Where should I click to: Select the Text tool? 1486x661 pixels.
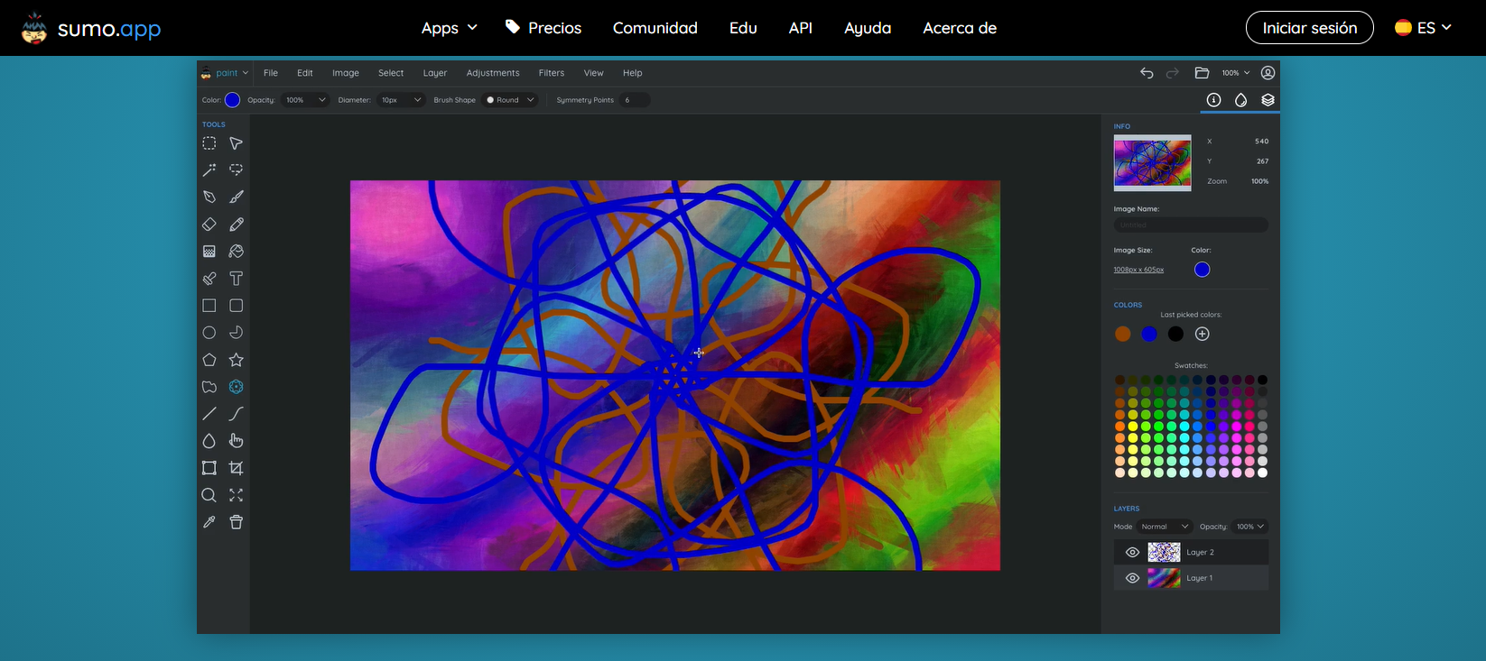pyautogui.click(x=237, y=279)
